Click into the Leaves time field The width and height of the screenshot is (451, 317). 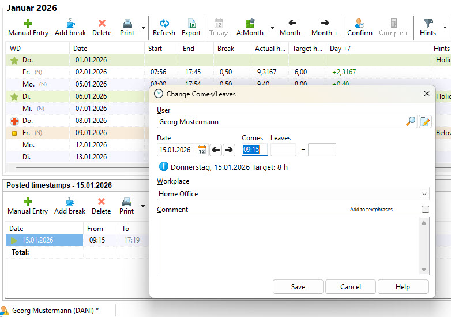283,150
